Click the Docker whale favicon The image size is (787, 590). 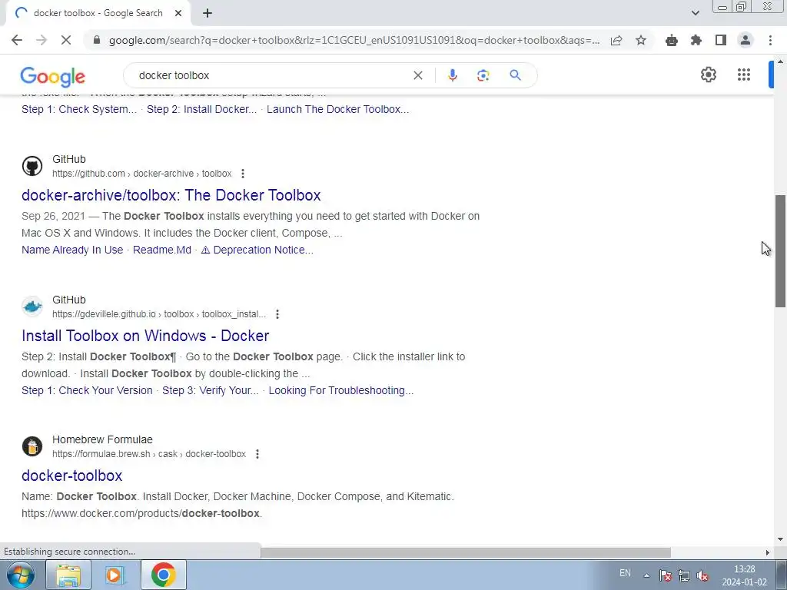pyautogui.click(x=32, y=307)
